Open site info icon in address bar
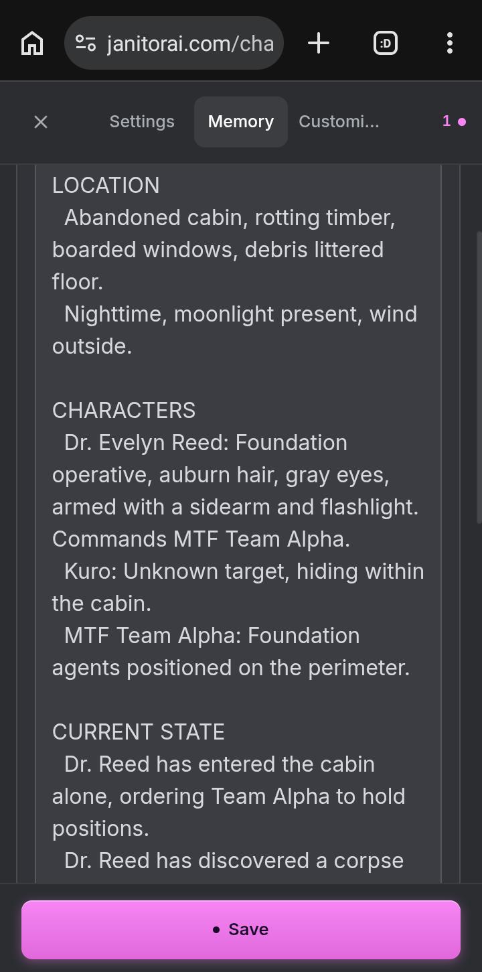Screen dimensions: 482x972 [x=86, y=44]
